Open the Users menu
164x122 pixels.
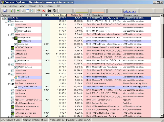(x=49, y=6)
